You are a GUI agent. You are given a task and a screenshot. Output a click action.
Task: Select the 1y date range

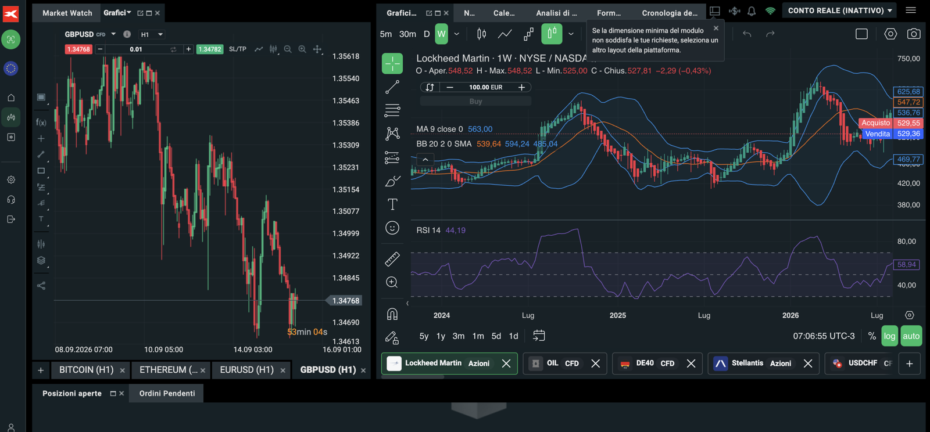(x=441, y=336)
